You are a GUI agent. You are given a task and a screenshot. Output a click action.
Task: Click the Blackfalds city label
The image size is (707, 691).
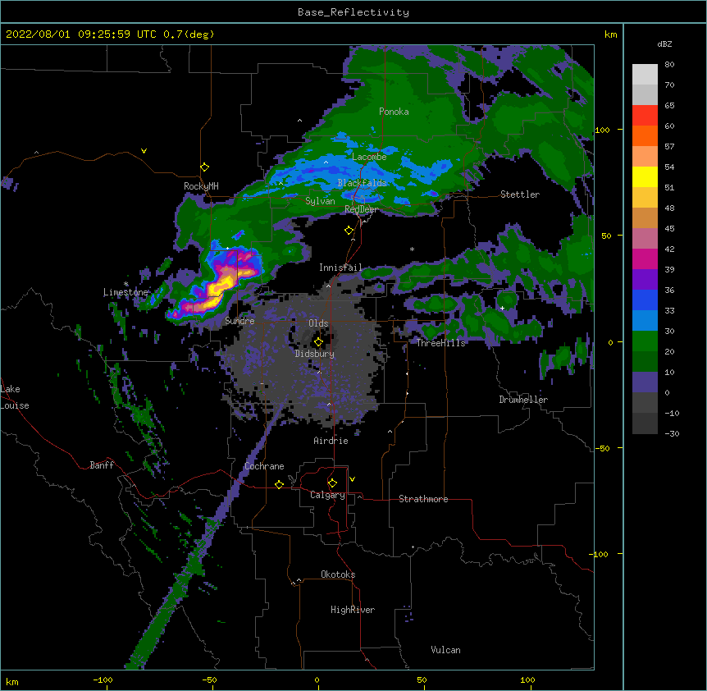362,183
